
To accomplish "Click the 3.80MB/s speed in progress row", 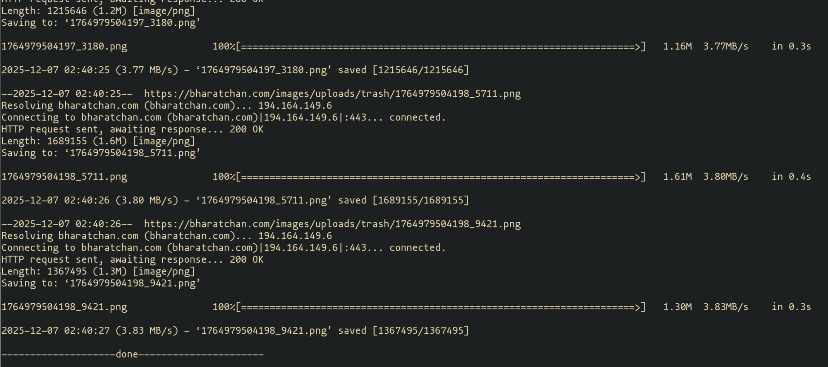I will [x=726, y=177].
